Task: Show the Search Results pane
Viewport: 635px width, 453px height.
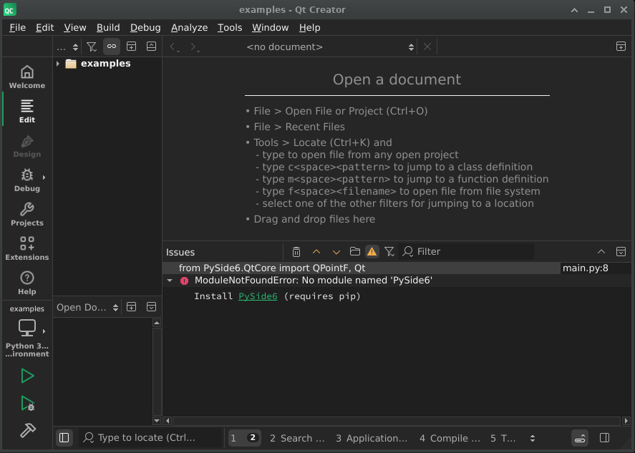Action: (297, 438)
